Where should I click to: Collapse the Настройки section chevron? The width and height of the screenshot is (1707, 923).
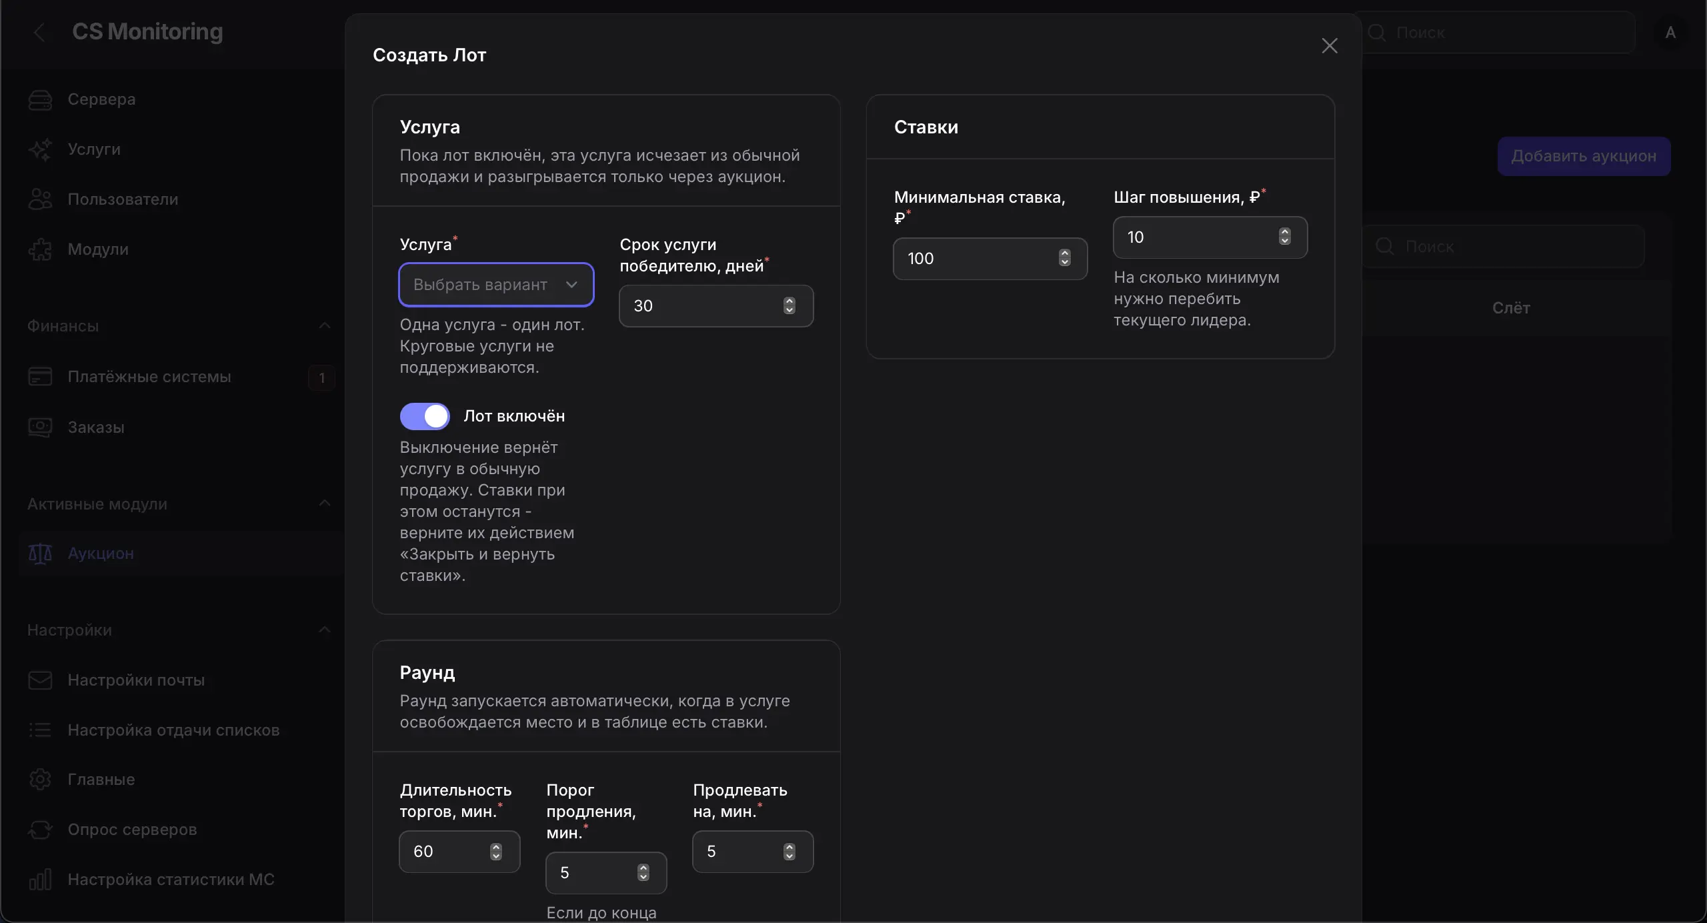(x=325, y=630)
